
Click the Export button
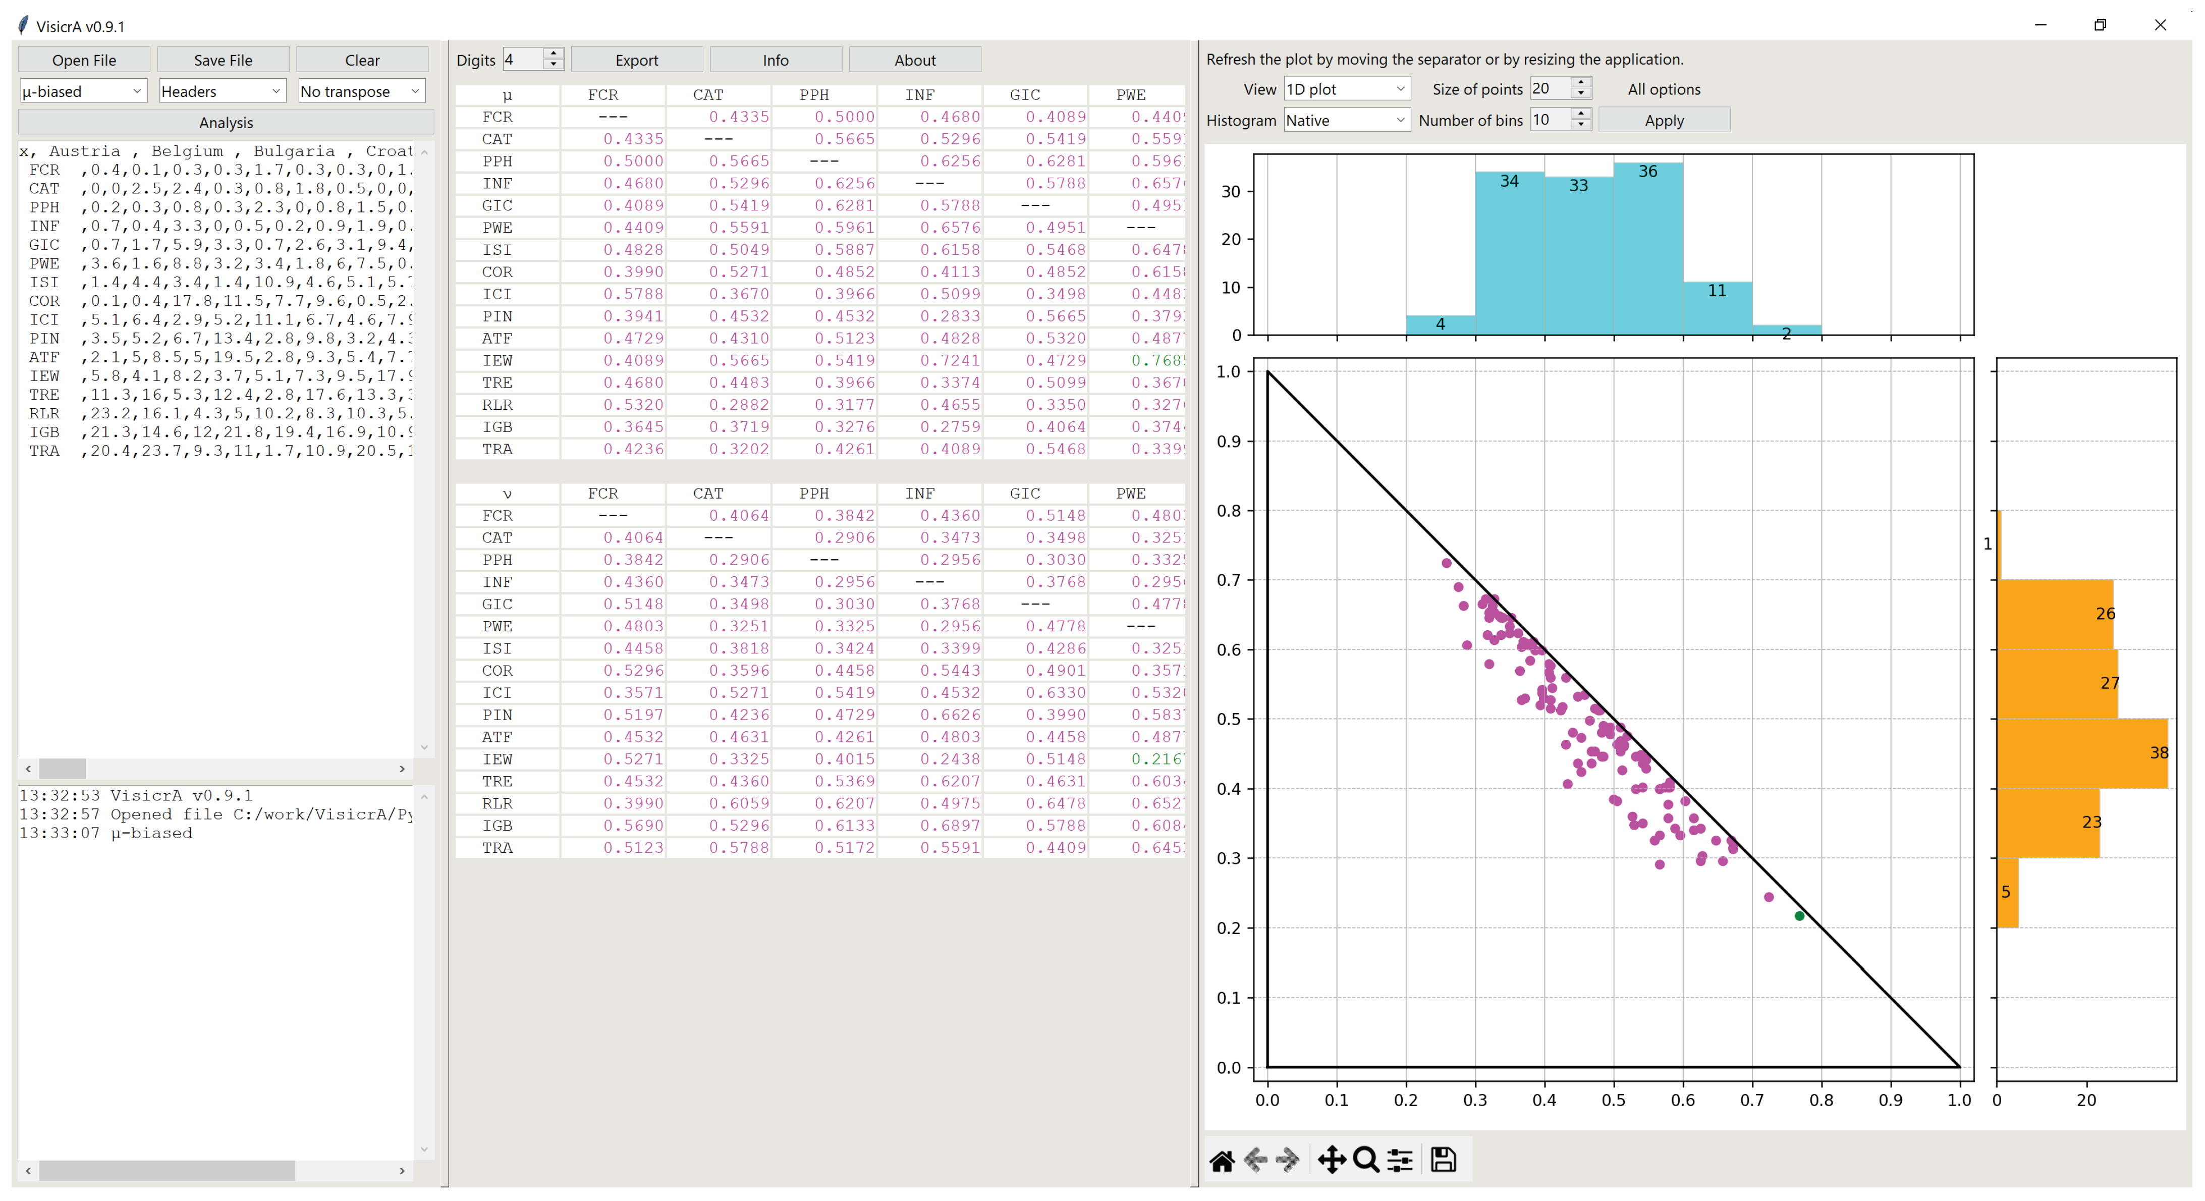click(x=636, y=60)
